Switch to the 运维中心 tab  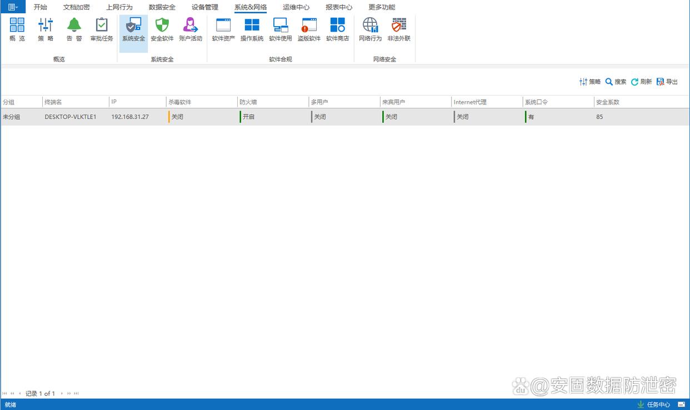296,7
